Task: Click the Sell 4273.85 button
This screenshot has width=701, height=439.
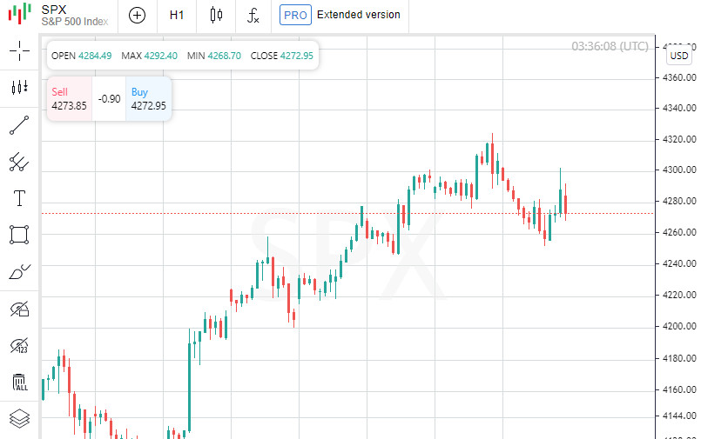Action: [69, 99]
